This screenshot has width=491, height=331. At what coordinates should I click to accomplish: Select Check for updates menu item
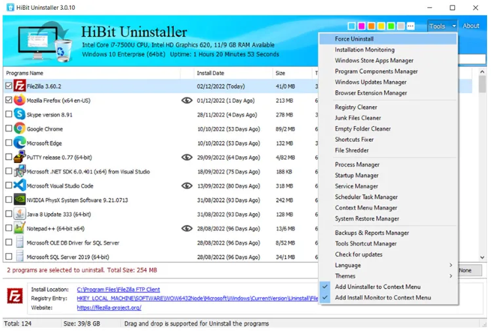point(388,254)
